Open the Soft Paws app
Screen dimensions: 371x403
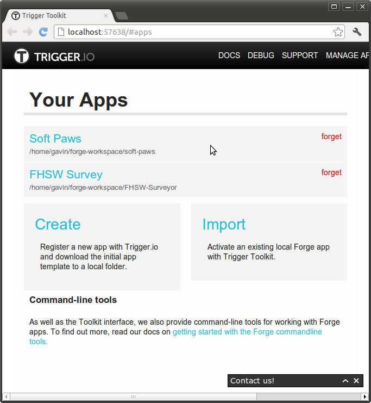click(55, 139)
